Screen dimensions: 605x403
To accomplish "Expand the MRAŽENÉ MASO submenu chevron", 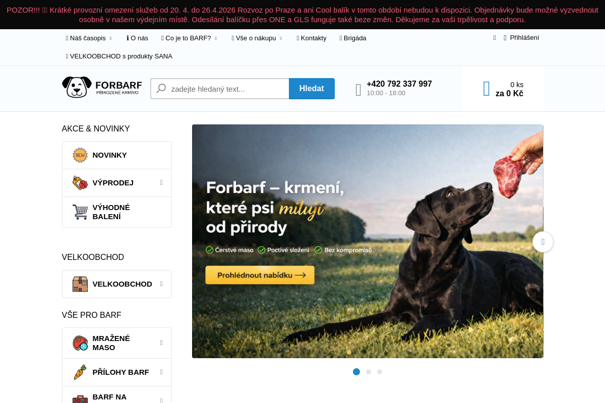I will click(162, 343).
